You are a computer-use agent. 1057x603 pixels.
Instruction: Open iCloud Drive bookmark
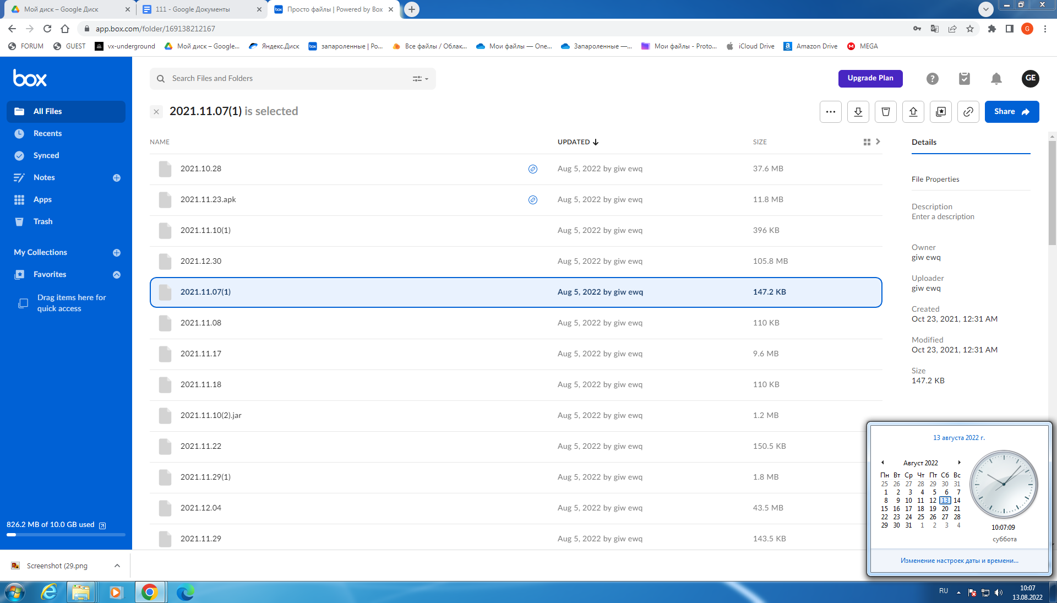click(x=750, y=46)
